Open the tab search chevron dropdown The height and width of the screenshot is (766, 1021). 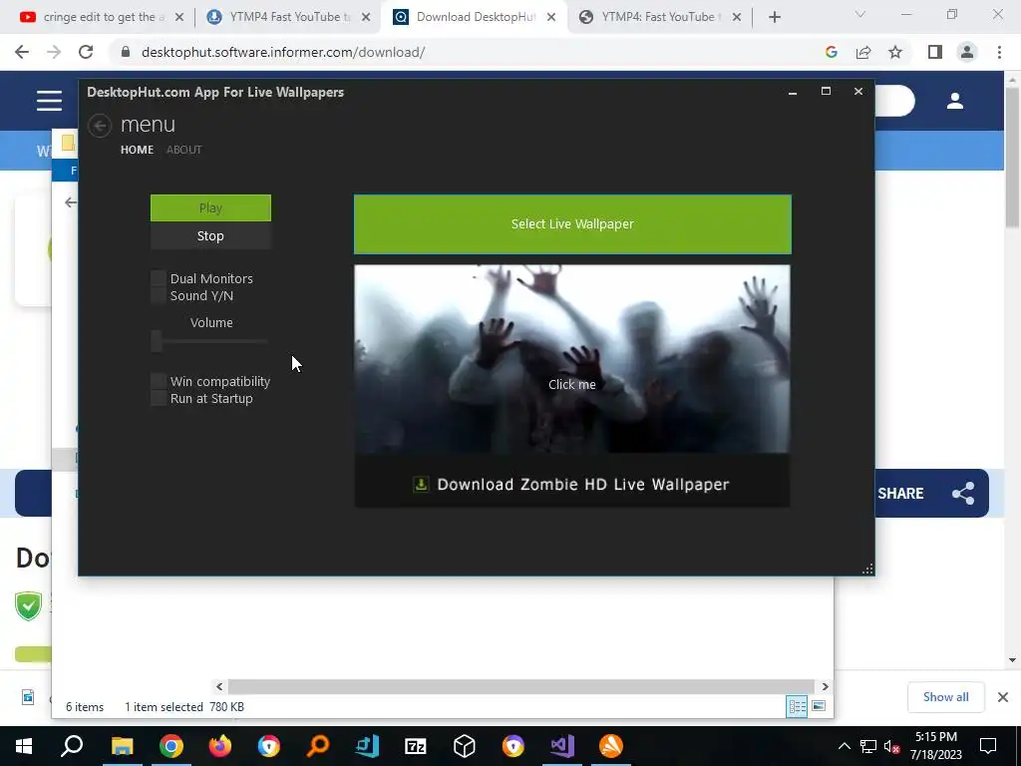860,14
